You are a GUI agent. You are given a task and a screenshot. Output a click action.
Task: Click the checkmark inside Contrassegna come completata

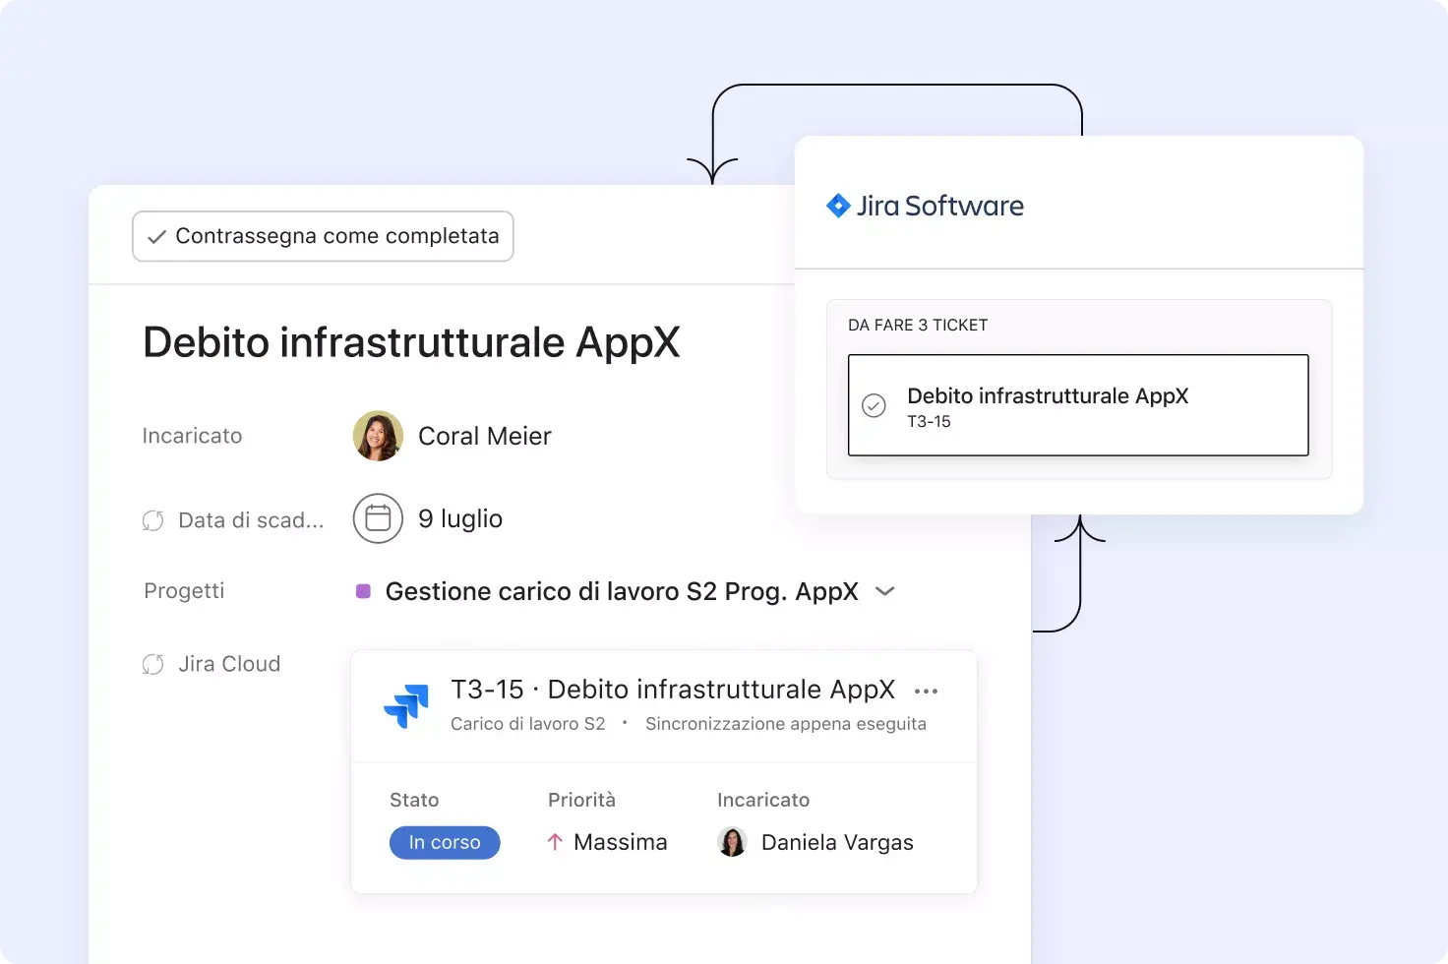(x=156, y=236)
